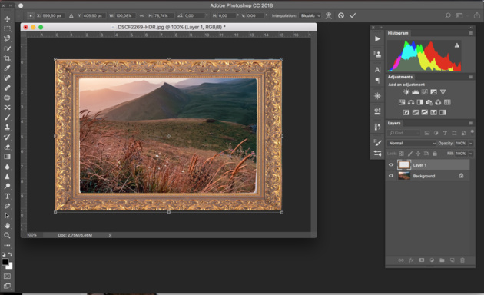The image size is (484, 295).
Task: Cancel the transform with the no-entry icon
Action: 341,15
